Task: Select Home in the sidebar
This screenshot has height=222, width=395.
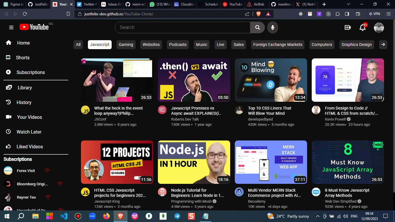Action: coord(23,43)
